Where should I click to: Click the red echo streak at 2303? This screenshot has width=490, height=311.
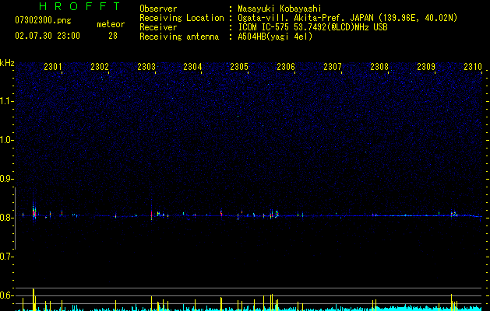pos(152,215)
